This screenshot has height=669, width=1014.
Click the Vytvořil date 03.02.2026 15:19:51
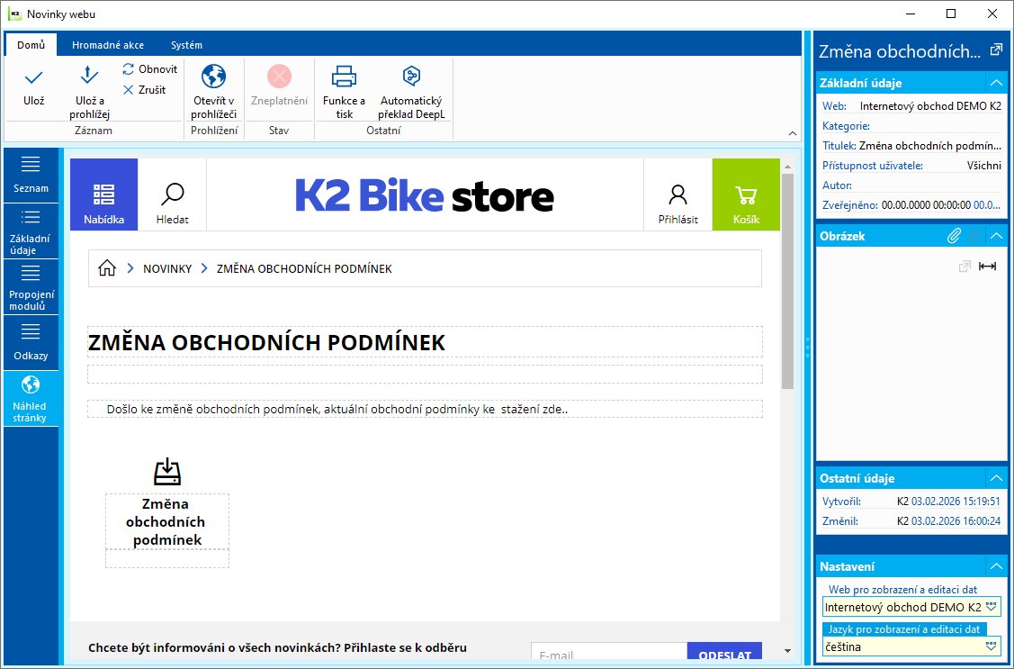pos(956,502)
